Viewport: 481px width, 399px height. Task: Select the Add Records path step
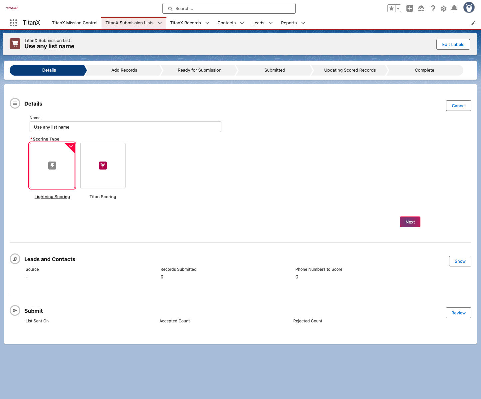click(x=124, y=70)
